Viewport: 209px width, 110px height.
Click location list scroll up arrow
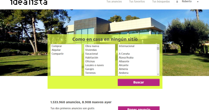click(158, 46)
